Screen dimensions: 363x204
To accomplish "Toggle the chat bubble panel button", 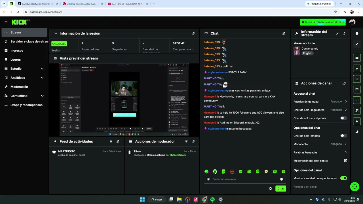I will [x=357, y=89].
